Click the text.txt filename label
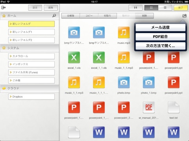 click(174, 118)
